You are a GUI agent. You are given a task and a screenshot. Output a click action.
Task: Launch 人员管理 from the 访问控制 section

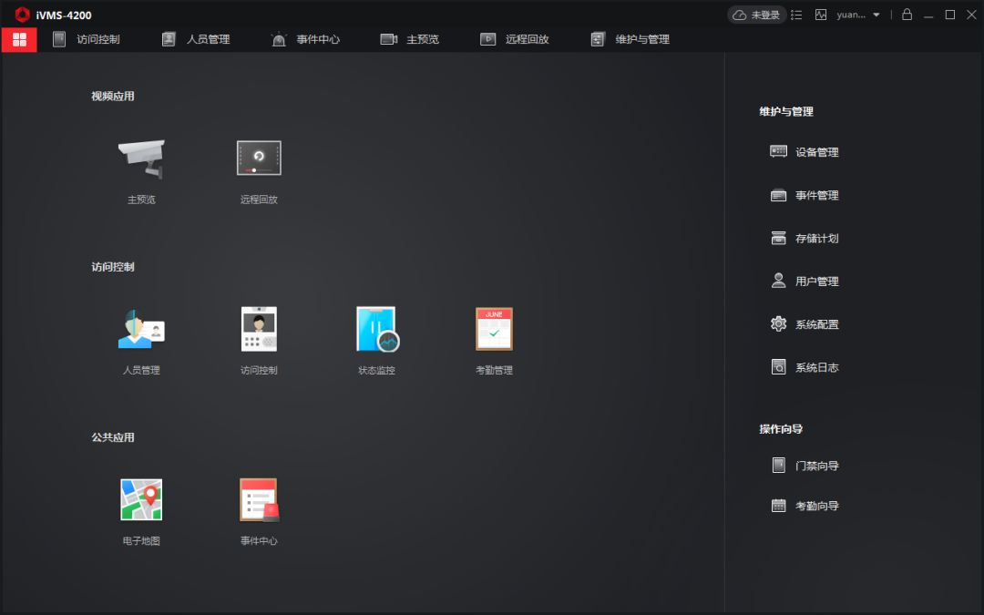point(141,330)
